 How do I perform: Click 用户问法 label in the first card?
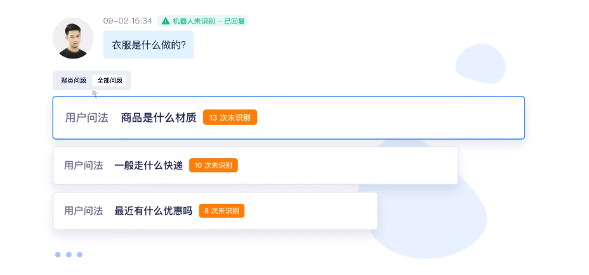[x=87, y=118]
